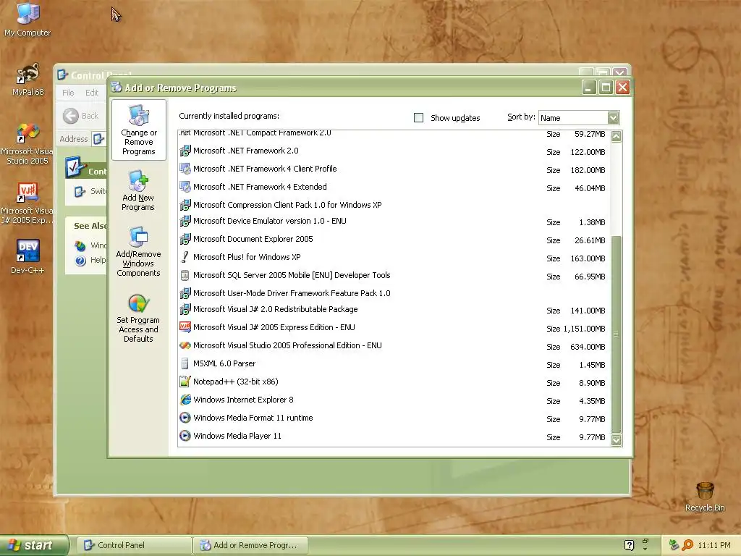Select Microsoft Device Emulator version 1.0 - ENU
This screenshot has height=556, width=741.
[394, 222]
